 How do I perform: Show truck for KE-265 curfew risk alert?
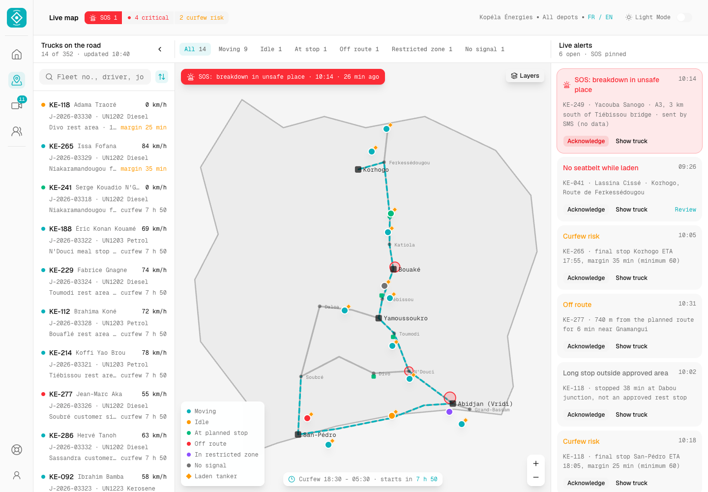pyautogui.click(x=631, y=278)
